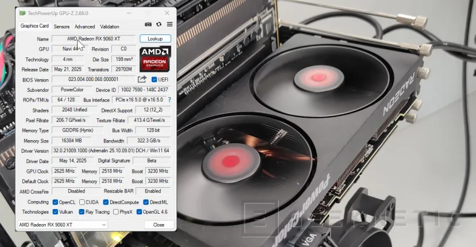Open the hamburger menu in GPU-Z

tap(170, 24)
